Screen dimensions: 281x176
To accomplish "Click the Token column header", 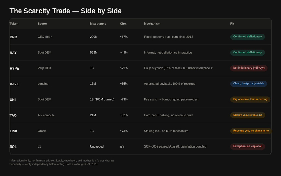I will (x=14, y=24).
